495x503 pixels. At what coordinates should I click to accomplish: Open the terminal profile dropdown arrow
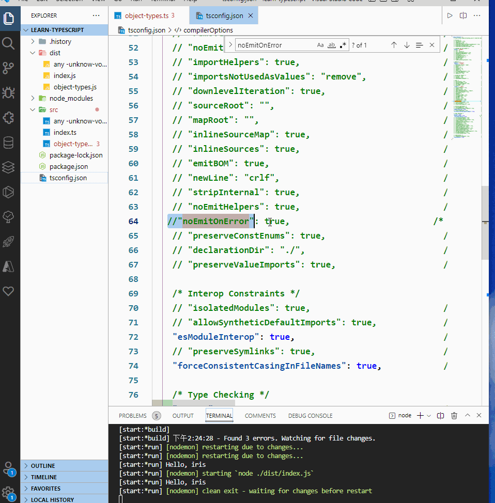pyautogui.click(x=428, y=415)
